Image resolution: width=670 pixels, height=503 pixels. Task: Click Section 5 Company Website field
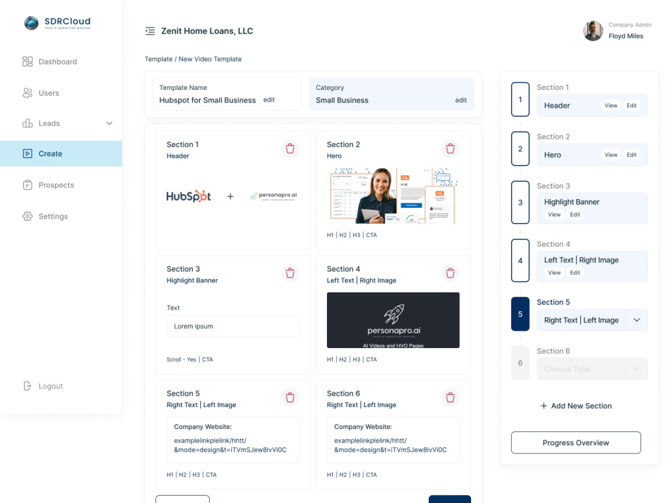coord(233,440)
